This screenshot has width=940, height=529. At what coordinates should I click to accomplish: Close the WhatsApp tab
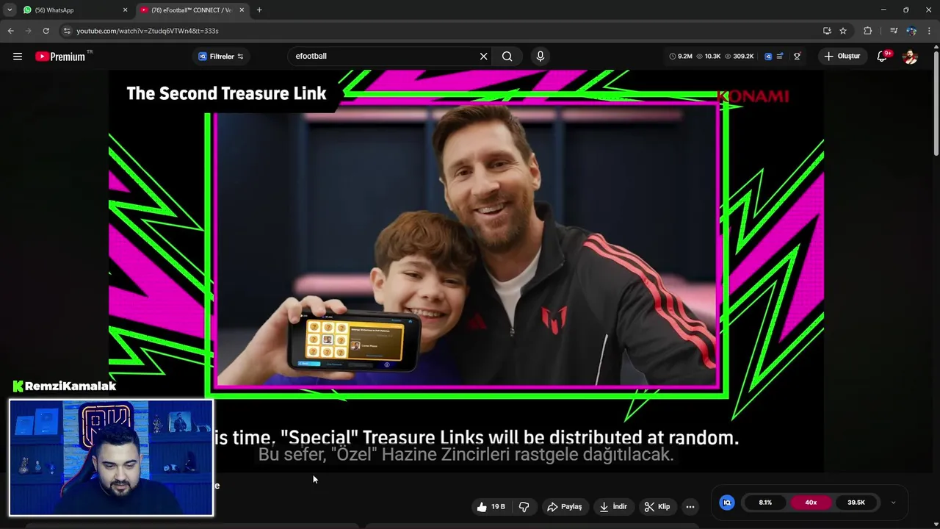click(125, 10)
